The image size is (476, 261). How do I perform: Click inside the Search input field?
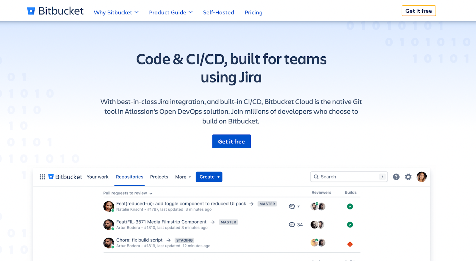(349, 177)
